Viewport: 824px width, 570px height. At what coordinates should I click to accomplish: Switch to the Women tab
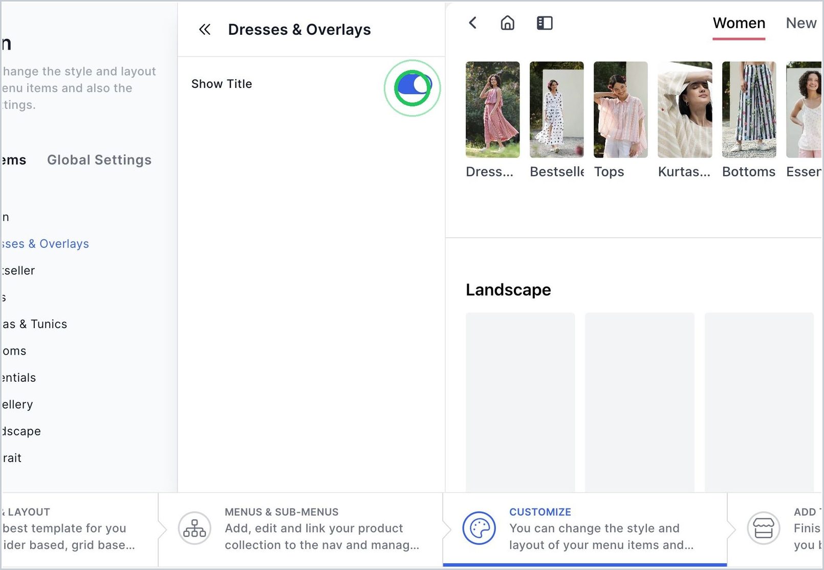(739, 23)
